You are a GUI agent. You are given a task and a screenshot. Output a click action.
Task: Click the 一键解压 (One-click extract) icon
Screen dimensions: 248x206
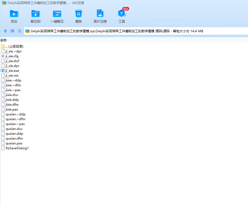pyautogui.click(x=57, y=14)
